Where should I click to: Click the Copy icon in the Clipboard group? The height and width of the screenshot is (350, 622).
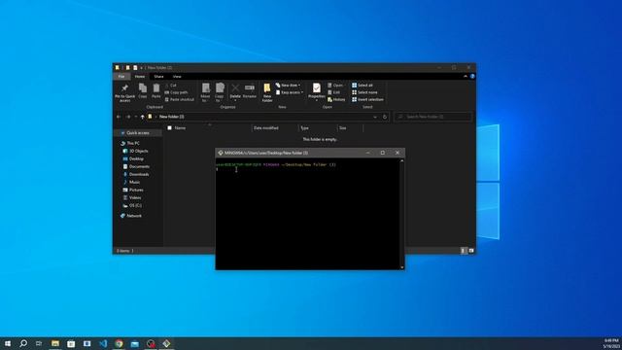click(143, 90)
